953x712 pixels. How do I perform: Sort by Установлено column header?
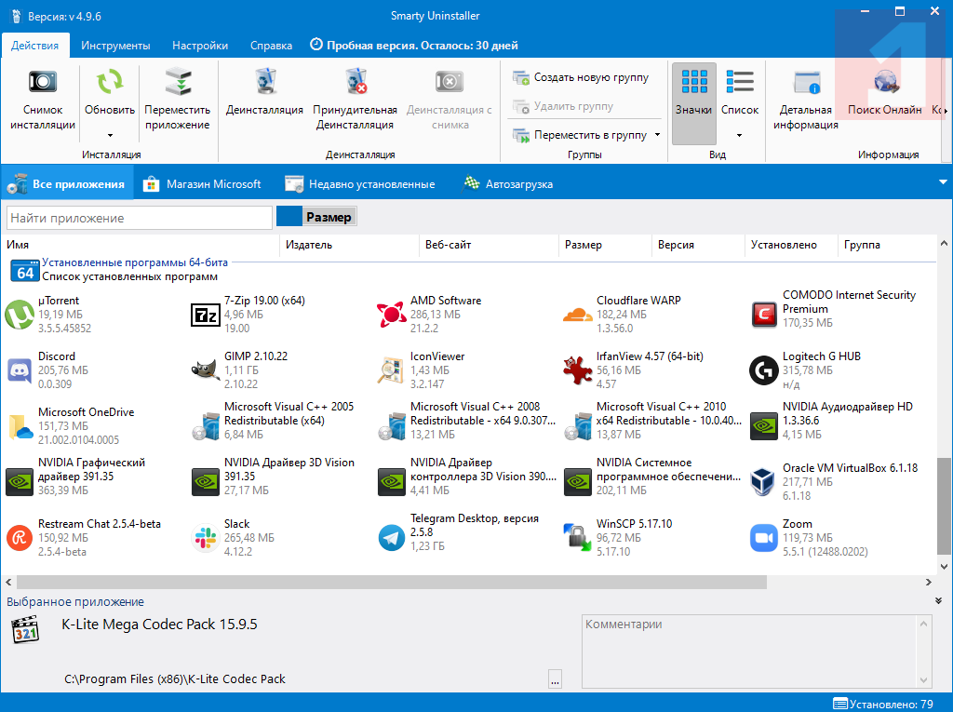791,245
